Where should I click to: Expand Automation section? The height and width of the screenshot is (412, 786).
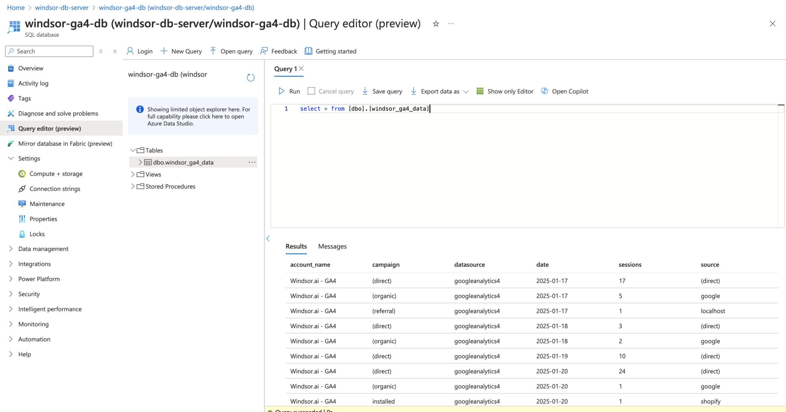[x=11, y=339]
